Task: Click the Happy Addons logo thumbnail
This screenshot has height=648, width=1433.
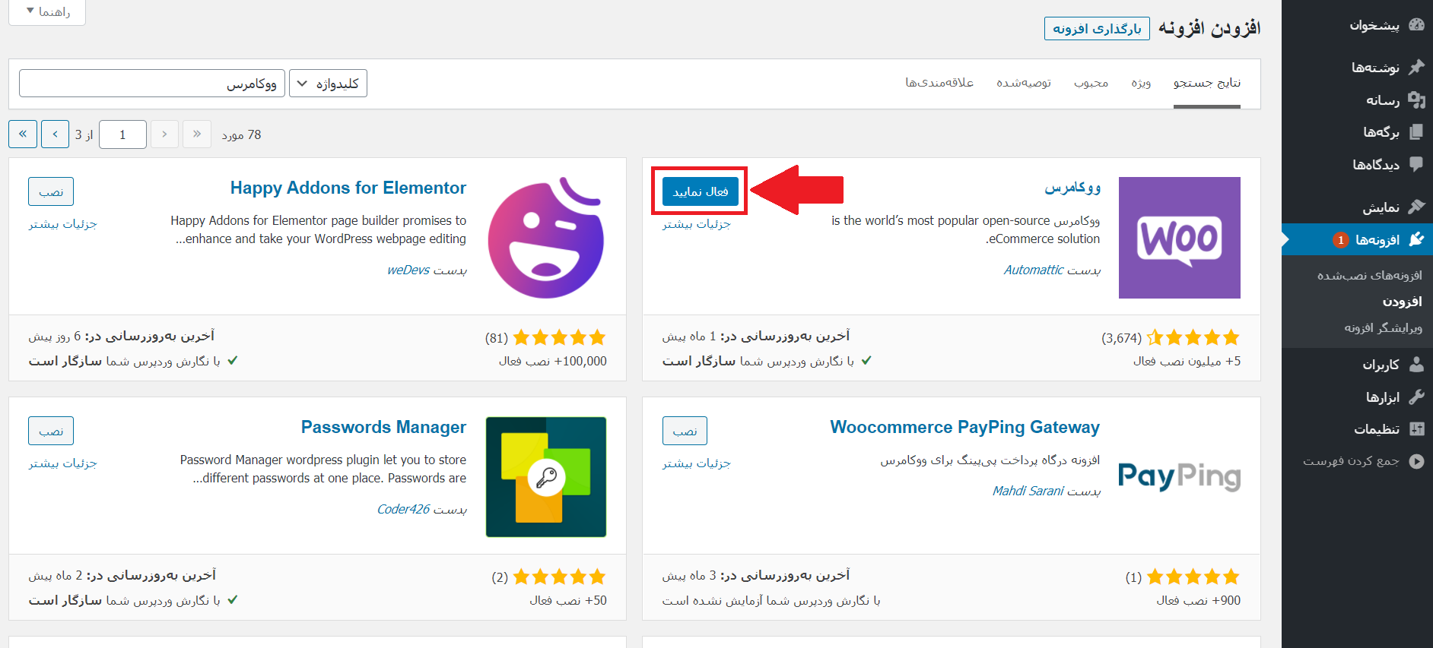Action: point(546,238)
